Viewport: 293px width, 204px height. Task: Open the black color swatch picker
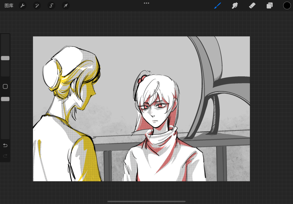(x=287, y=5)
